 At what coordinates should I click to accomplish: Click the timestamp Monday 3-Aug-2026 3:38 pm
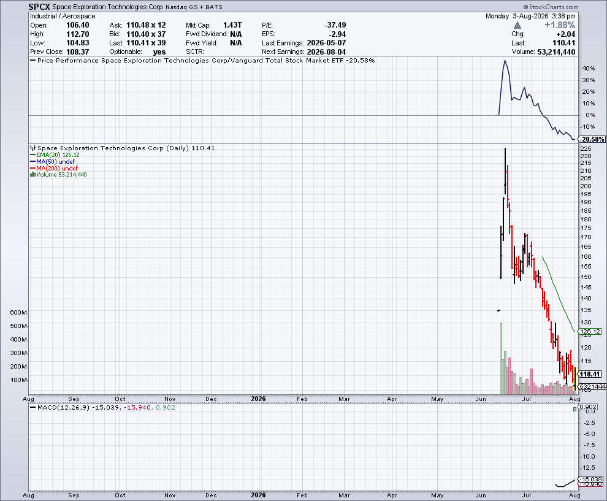click(x=530, y=17)
